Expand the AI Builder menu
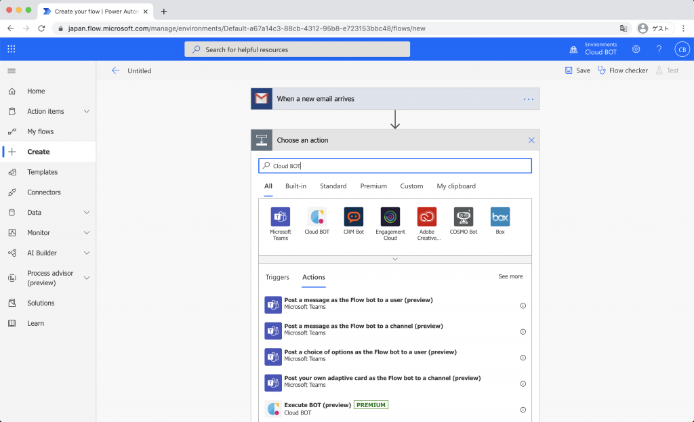Viewport: 694px width, 422px height. tap(87, 253)
